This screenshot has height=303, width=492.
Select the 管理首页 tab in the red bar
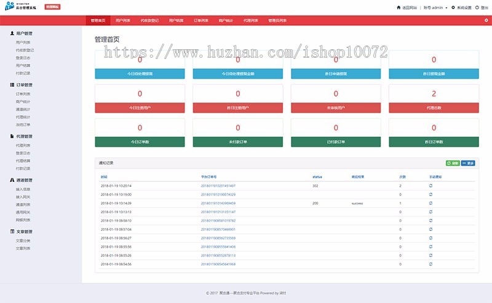[98, 20]
